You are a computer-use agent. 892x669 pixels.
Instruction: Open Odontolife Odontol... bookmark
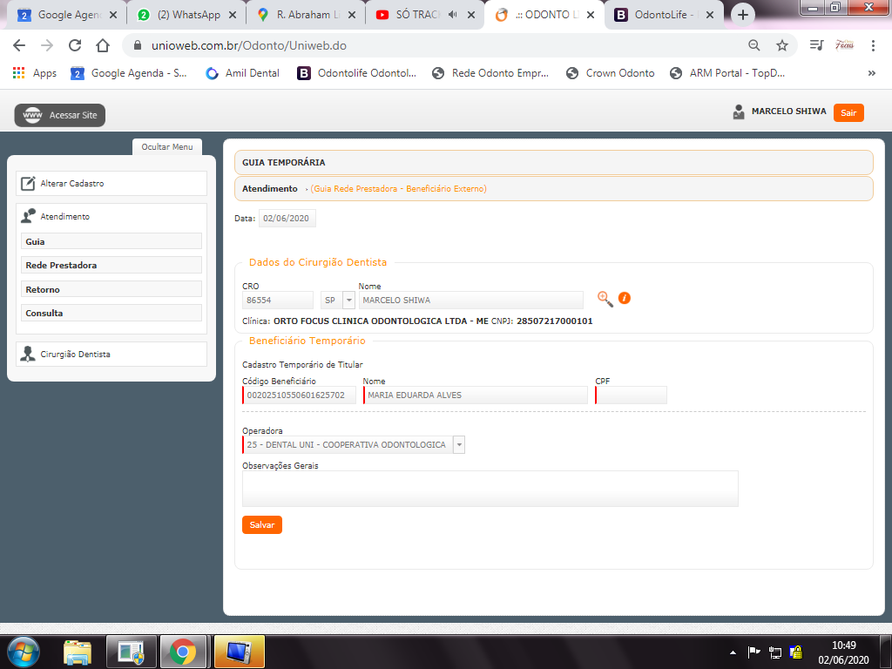[x=356, y=73]
